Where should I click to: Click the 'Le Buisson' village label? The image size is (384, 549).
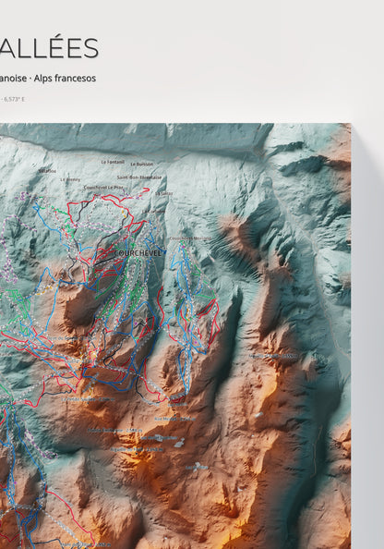[x=141, y=164]
